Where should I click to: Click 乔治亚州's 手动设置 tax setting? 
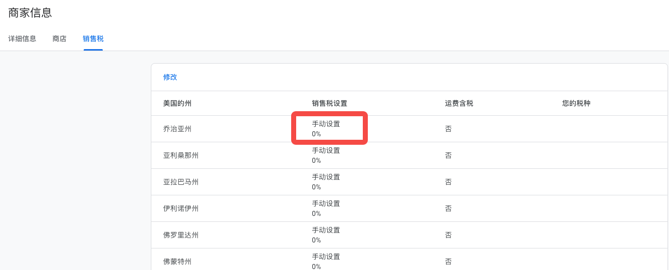(326, 124)
